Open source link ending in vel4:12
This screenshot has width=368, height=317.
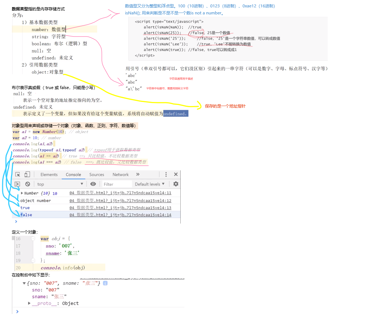click(x=120, y=201)
